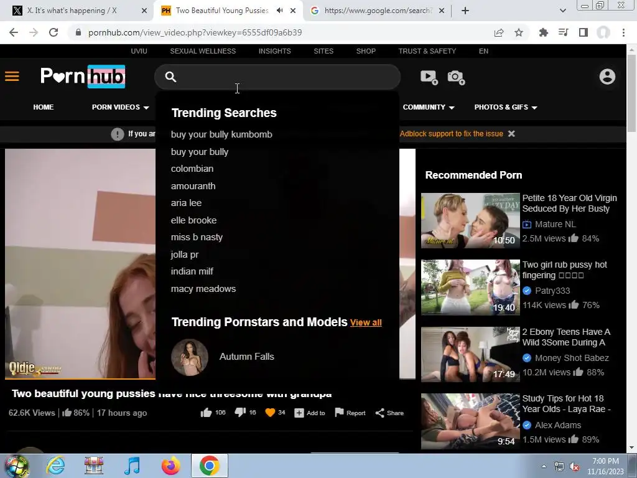Click the page vertical scrollbar
The width and height of the screenshot is (637, 478).
pos(631,93)
